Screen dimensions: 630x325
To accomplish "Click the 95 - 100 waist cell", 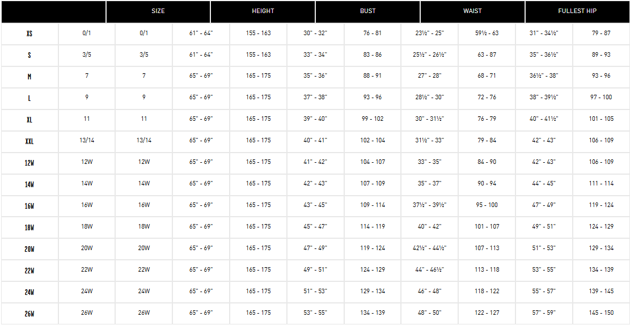I will [x=487, y=205].
